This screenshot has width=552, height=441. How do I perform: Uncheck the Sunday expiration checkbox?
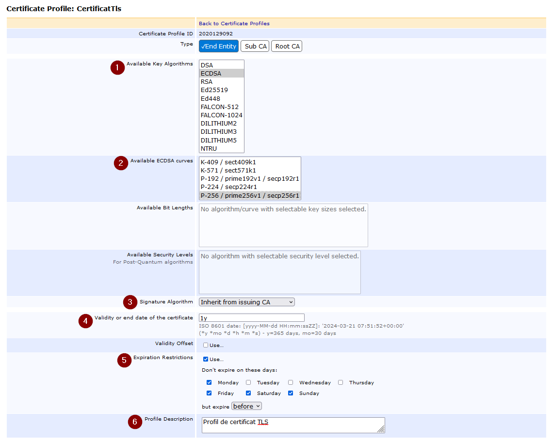(x=291, y=393)
